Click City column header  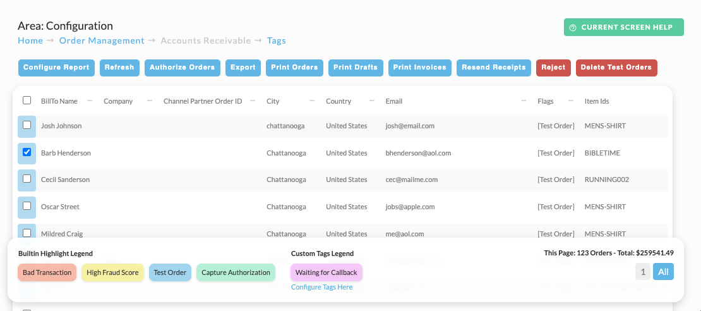273,101
